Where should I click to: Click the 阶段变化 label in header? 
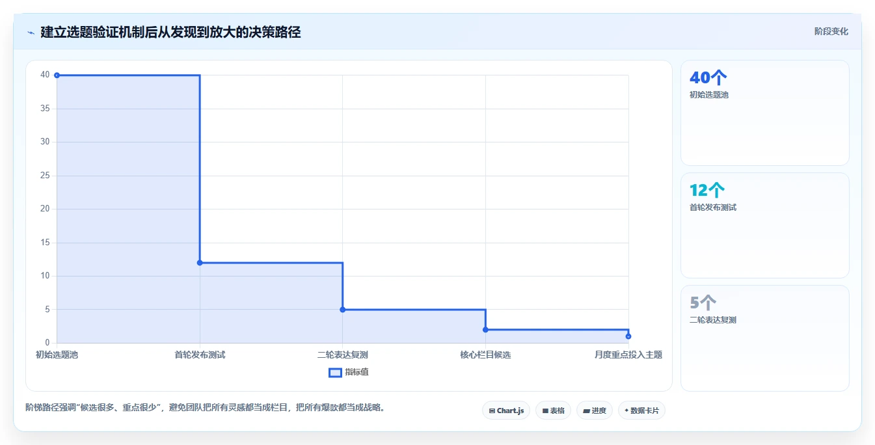[x=831, y=31]
